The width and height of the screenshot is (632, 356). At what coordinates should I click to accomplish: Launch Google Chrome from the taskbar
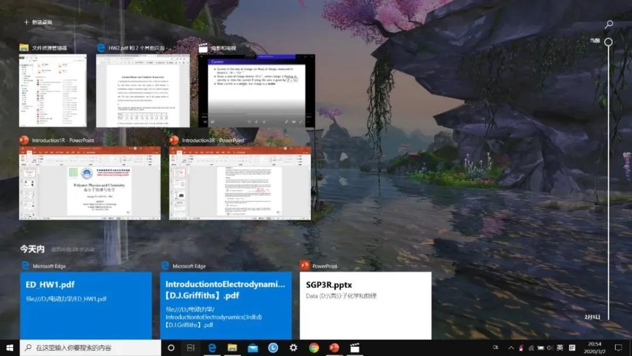tap(314, 348)
